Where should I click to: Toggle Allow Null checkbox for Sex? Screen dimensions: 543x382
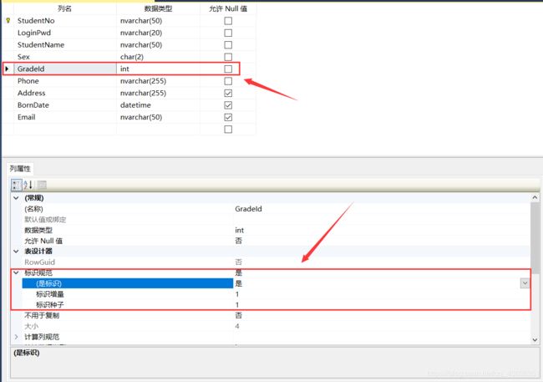point(228,57)
